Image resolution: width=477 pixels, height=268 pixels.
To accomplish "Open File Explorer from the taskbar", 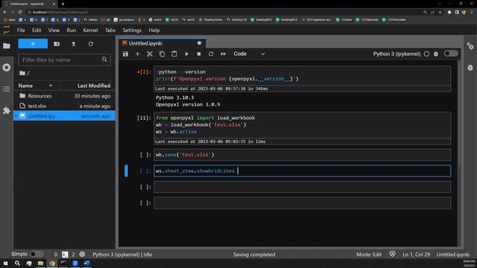I will (x=40, y=263).
